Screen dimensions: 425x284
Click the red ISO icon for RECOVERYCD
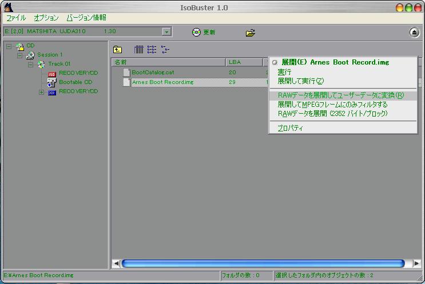tap(52, 74)
